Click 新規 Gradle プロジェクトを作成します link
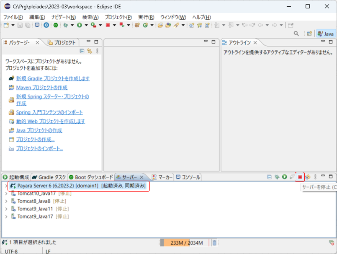Viewport: 337px width, 254px height. tap(53, 78)
